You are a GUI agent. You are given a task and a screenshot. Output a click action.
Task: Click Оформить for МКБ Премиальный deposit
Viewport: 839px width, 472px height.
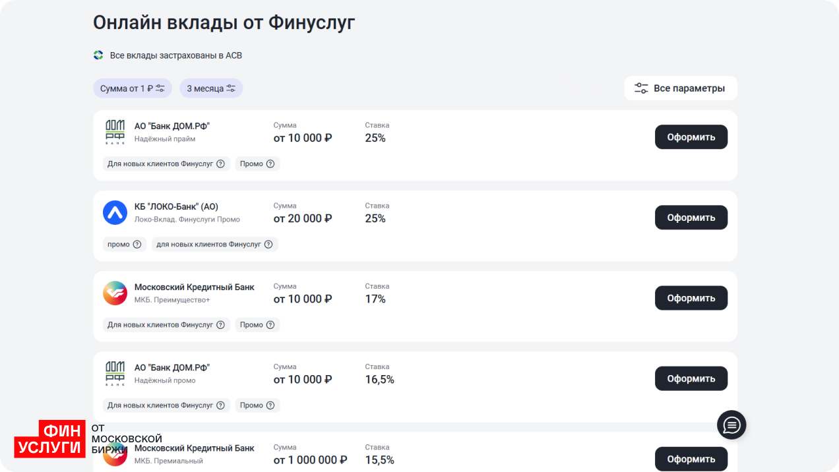pyautogui.click(x=691, y=459)
